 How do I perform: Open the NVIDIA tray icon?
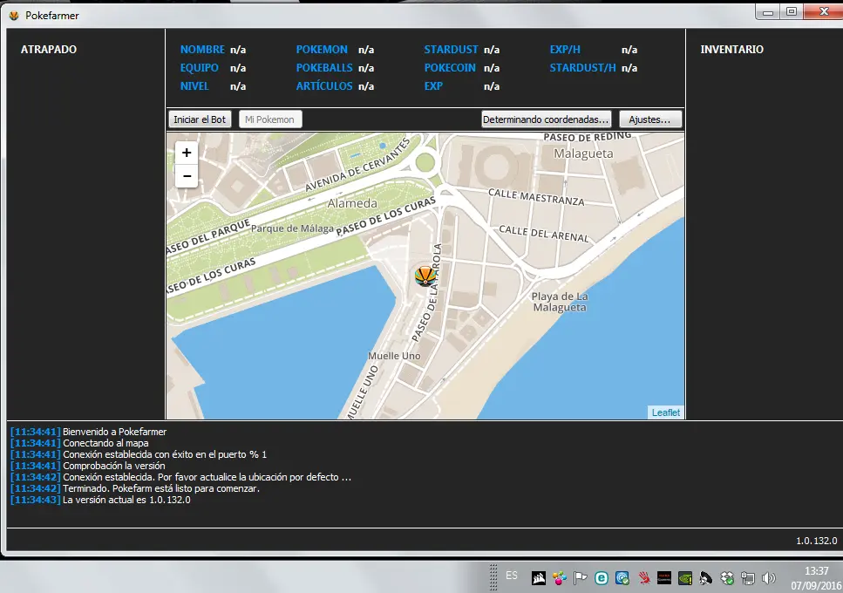[x=685, y=578]
